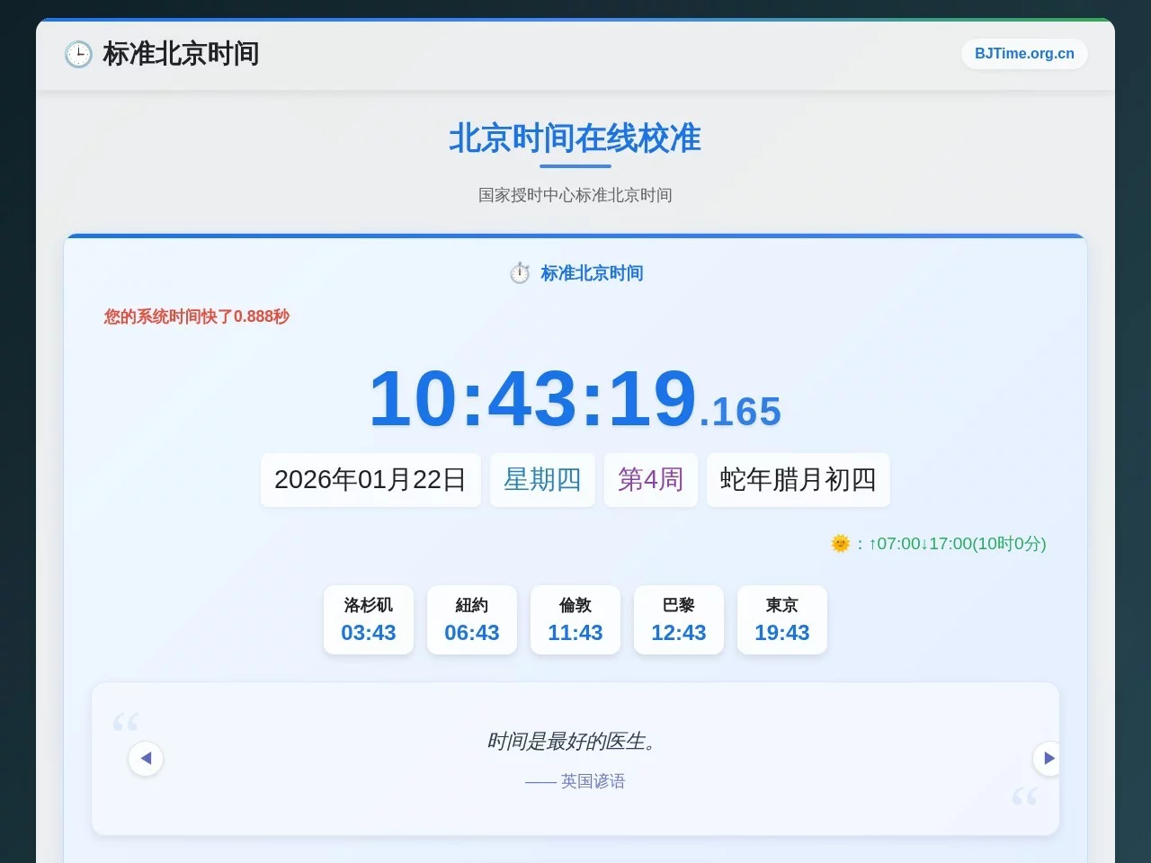Click the stopwatch icon above the clock display

click(x=520, y=272)
